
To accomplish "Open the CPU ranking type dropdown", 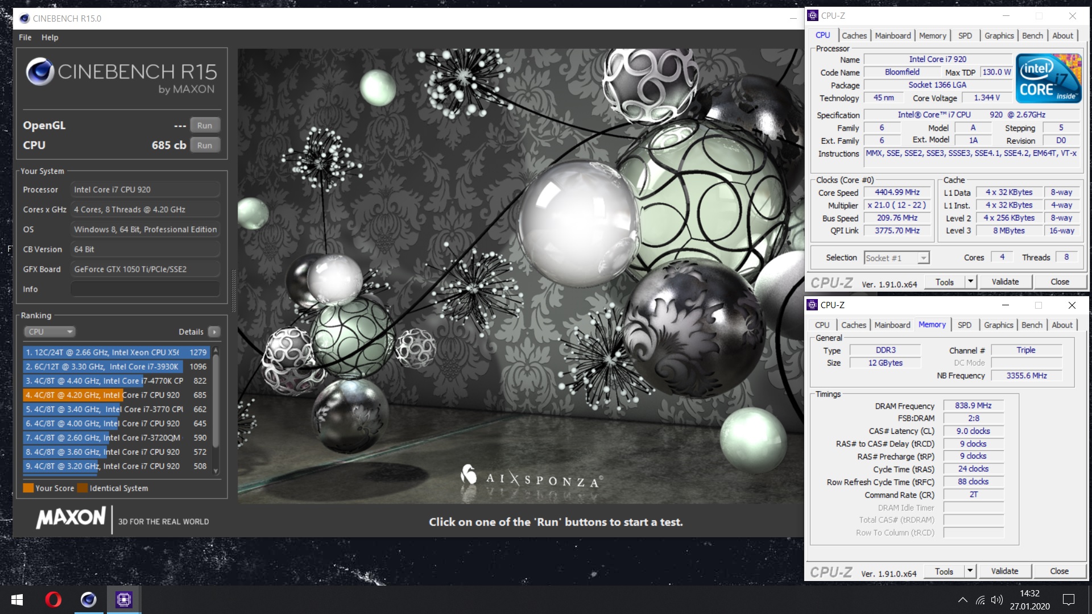I will [49, 331].
